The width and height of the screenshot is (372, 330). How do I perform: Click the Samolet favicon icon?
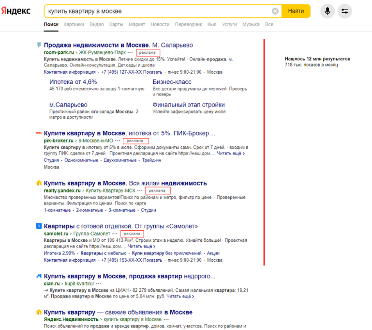(39, 226)
